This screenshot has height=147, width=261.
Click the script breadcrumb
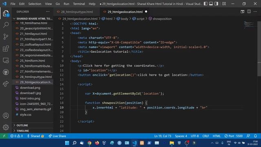coord(139,19)
